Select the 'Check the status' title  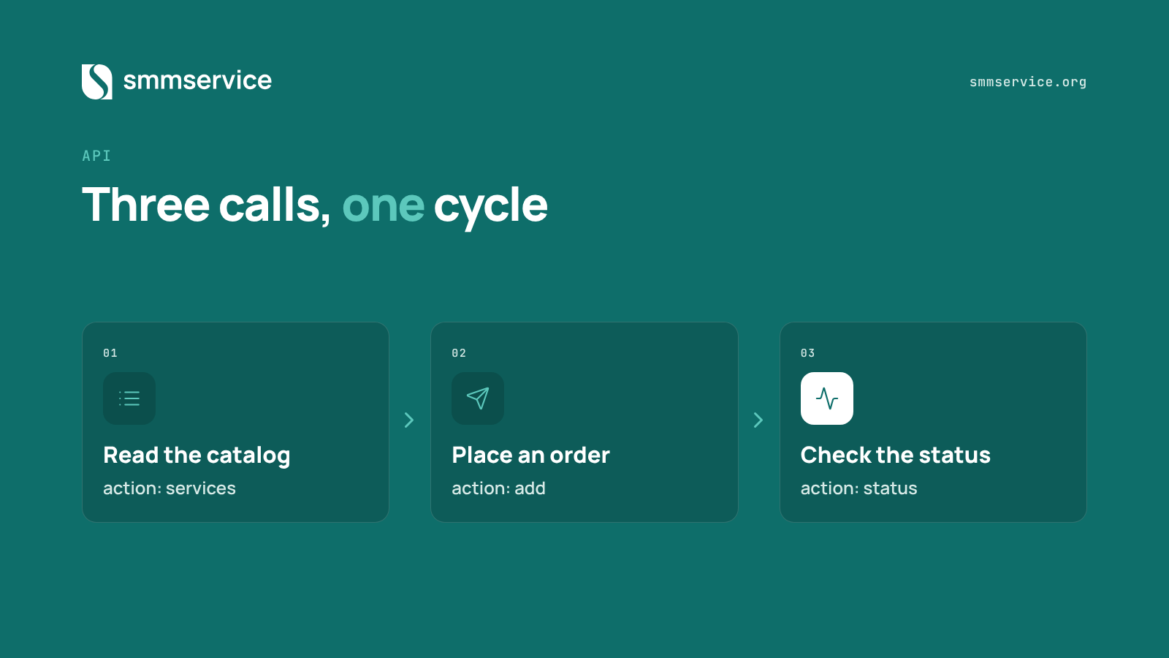click(x=895, y=455)
